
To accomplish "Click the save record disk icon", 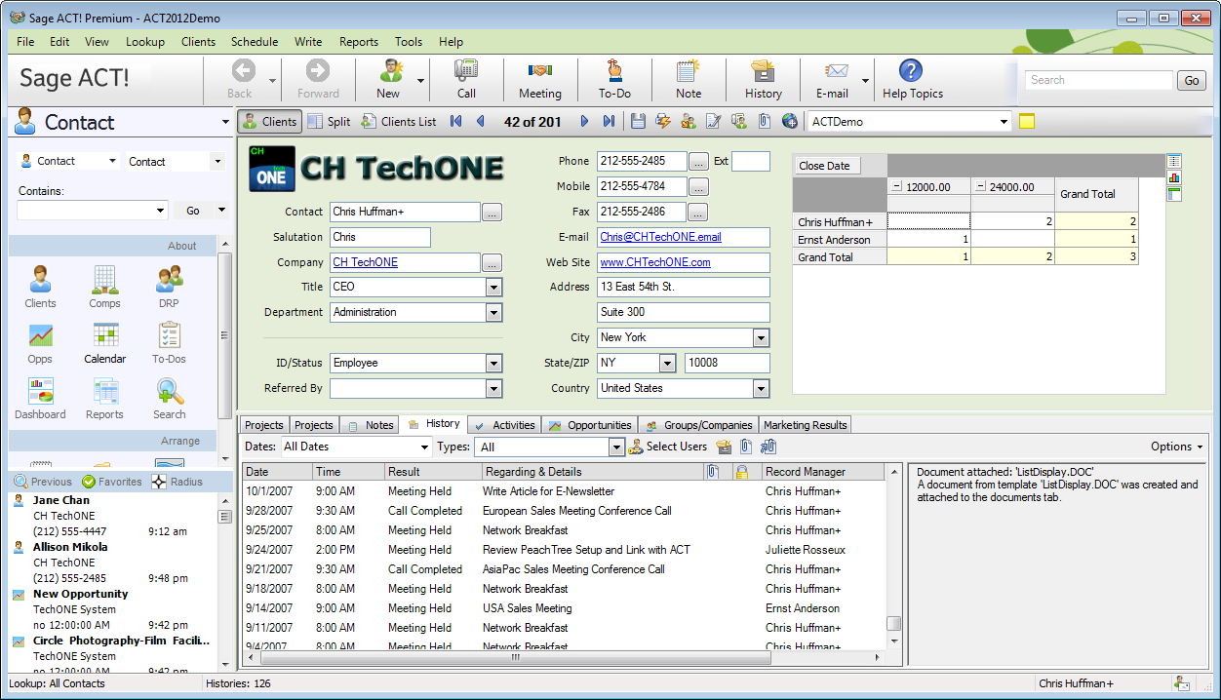I will [x=639, y=122].
